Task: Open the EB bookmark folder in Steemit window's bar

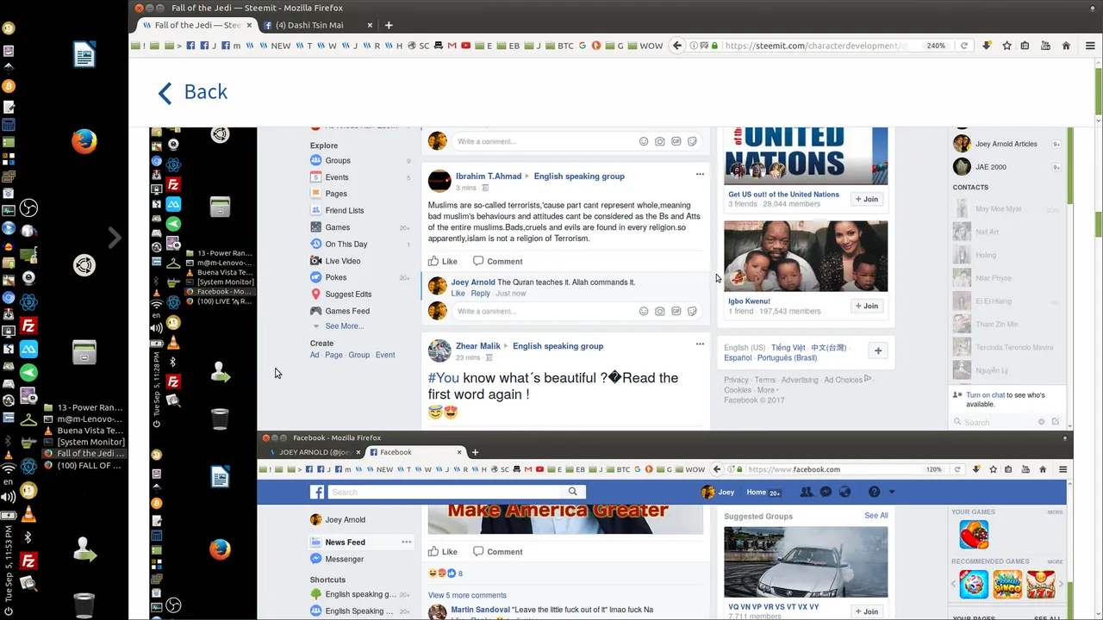Action: point(508,46)
